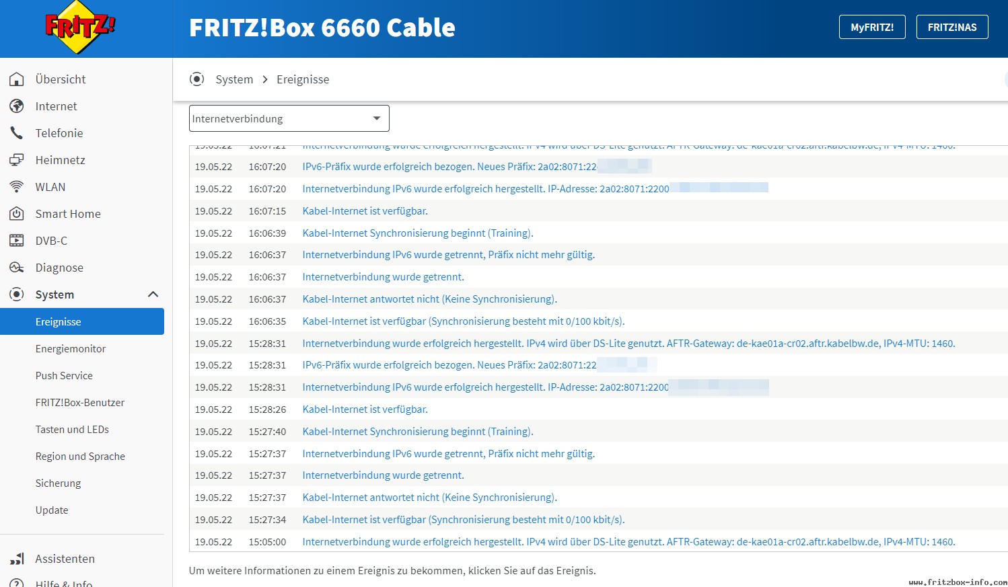Open the 15:27:34 Synchronisierung besteht event
Screen dimensions: 1008x587
pyautogui.click(x=464, y=520)
